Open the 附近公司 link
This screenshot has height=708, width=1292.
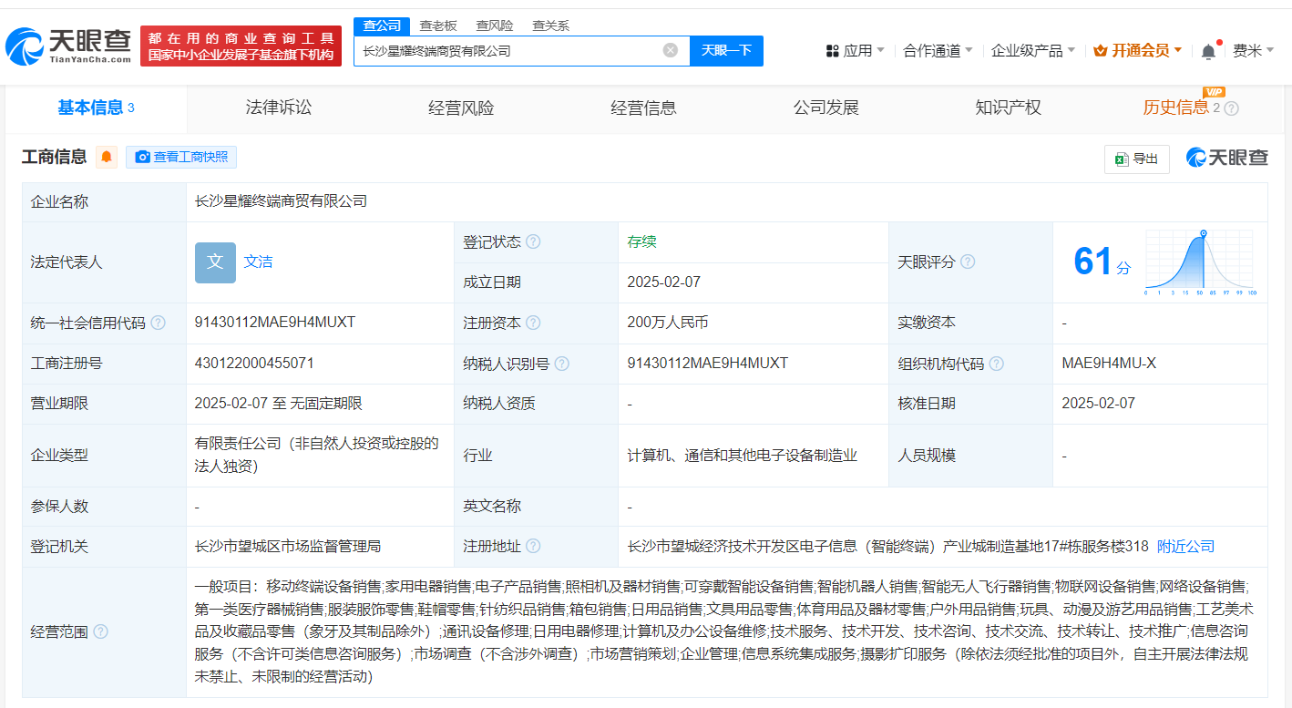click(1185, 546)
